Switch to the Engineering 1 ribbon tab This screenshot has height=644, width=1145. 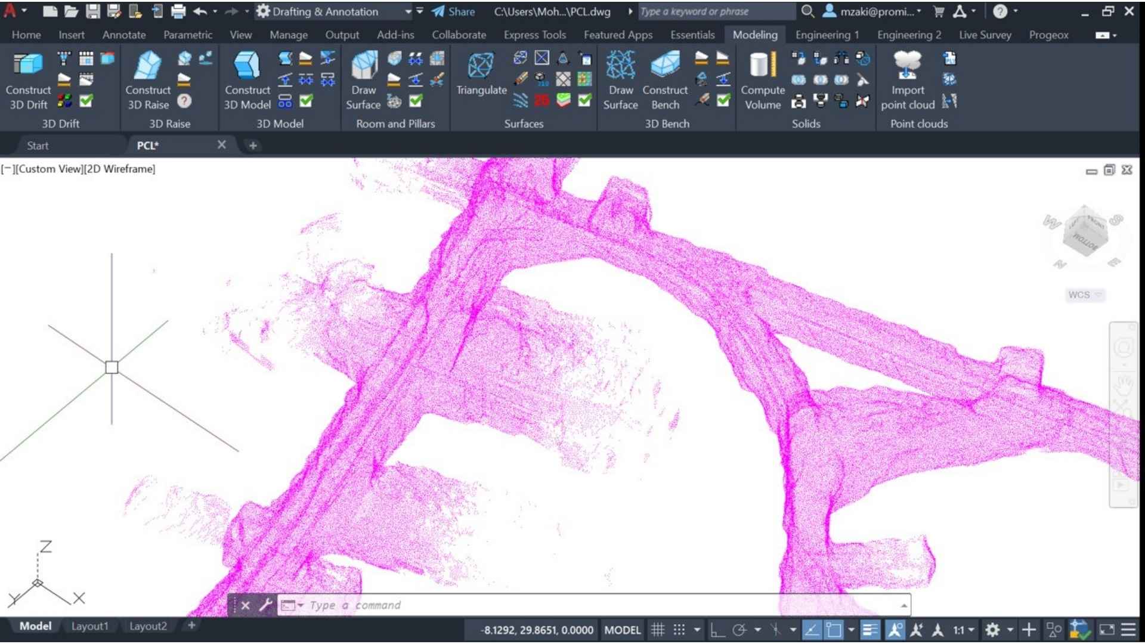pyautogui.click(x=827, y=35)
